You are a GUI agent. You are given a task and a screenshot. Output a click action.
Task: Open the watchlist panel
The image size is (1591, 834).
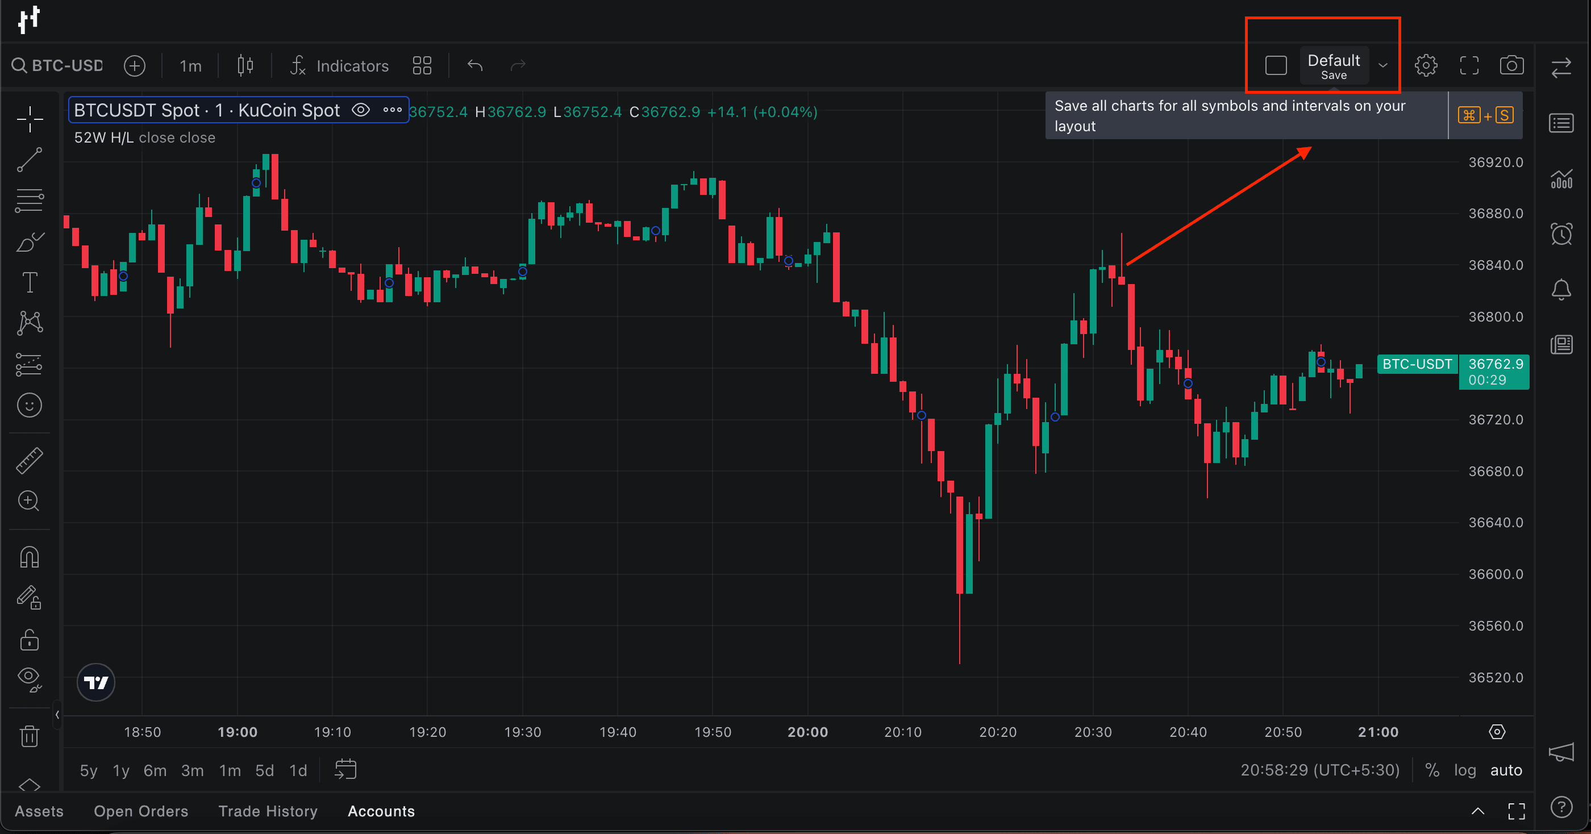pyautogui.click(x=1561, y=123)
